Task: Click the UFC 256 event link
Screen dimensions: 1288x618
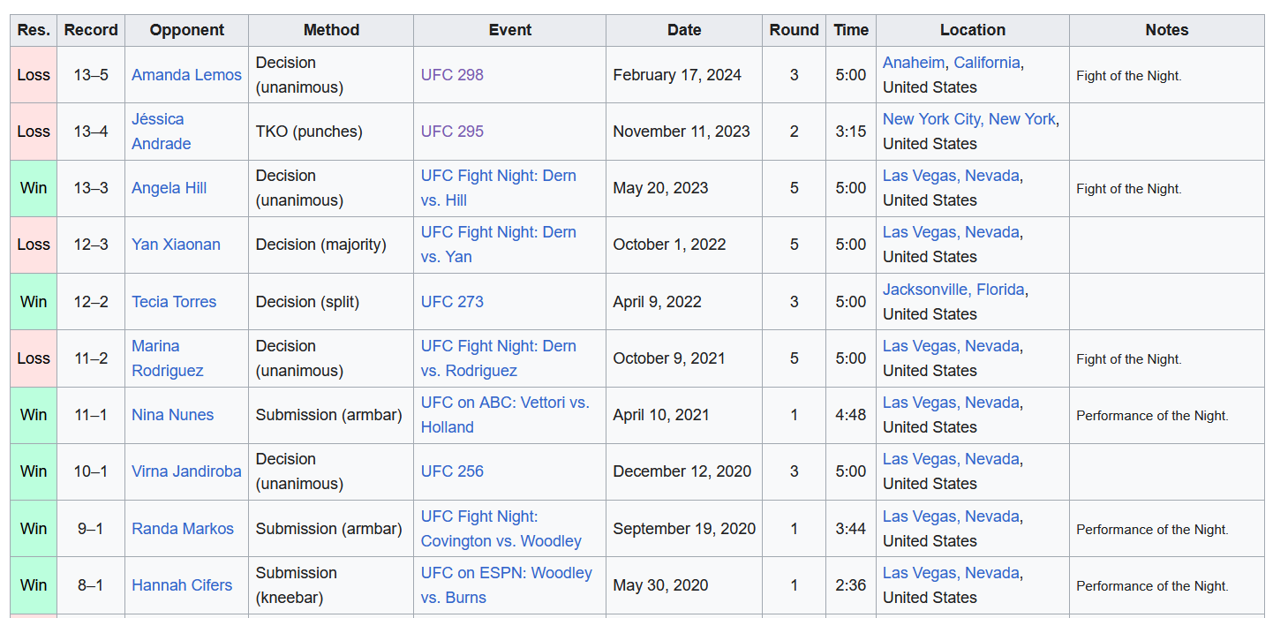Action: [x=452, y=471]
